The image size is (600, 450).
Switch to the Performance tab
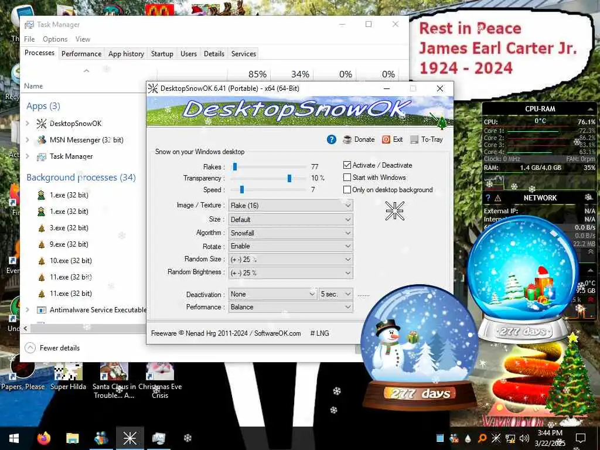point(81,54)
